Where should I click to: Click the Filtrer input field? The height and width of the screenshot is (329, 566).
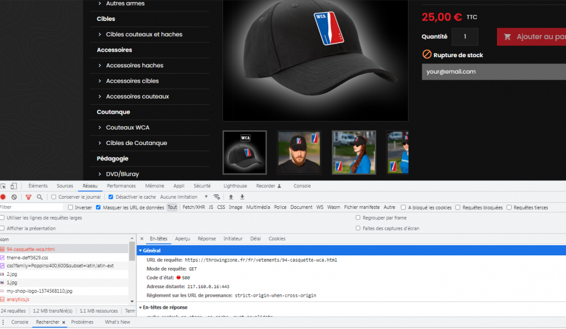(31, 207)
